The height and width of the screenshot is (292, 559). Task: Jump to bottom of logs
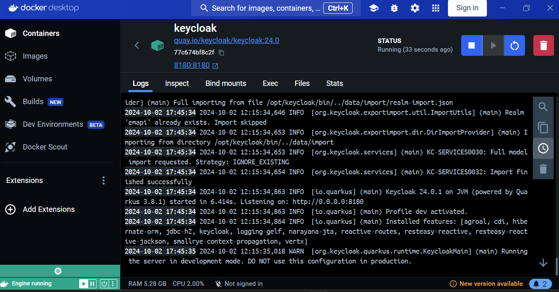(x=543, y=263)
